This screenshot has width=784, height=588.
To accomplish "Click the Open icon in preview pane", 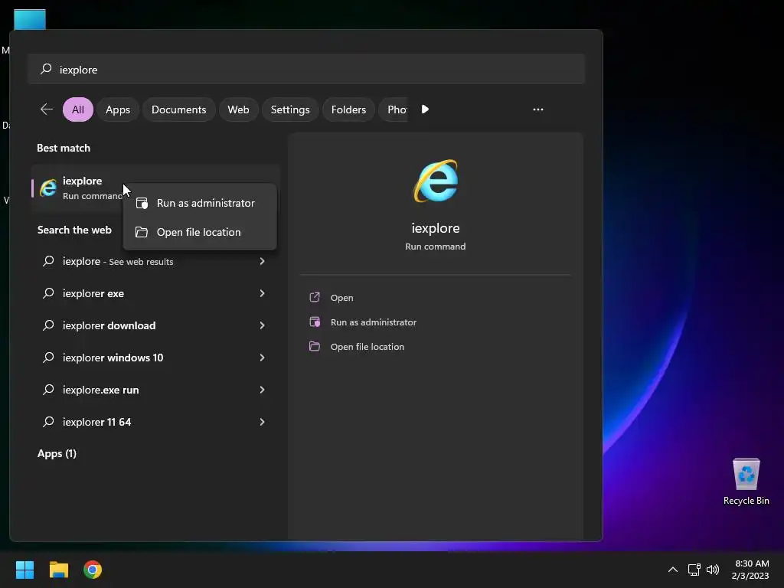I will (315, 297).
